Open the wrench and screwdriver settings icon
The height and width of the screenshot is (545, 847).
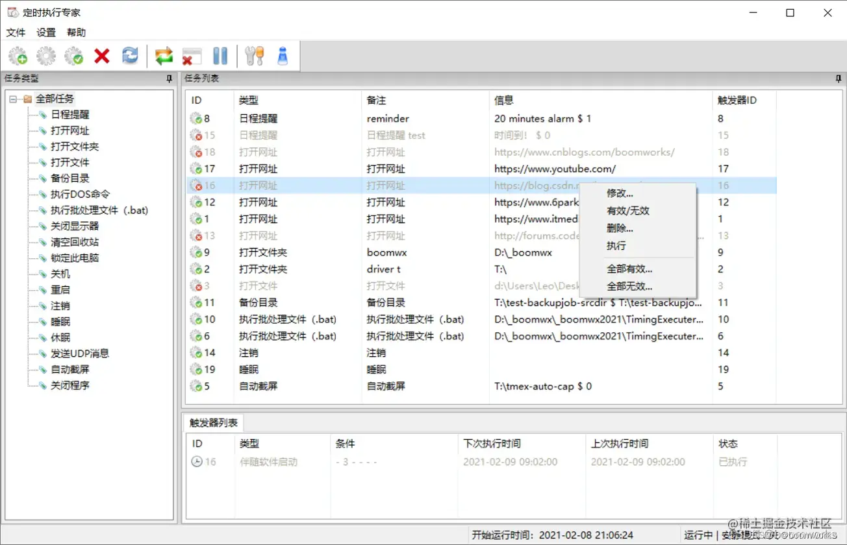click(255, 56)
